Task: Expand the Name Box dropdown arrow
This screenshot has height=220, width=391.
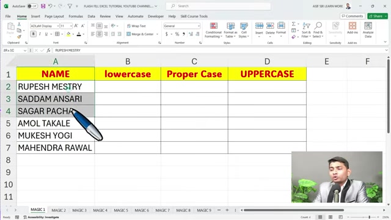Action: point(25,50)
